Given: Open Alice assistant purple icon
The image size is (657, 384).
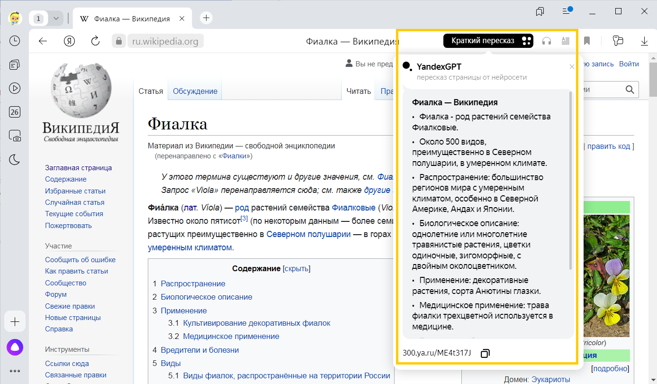Looking at the screenshot, I should point(15,347).
